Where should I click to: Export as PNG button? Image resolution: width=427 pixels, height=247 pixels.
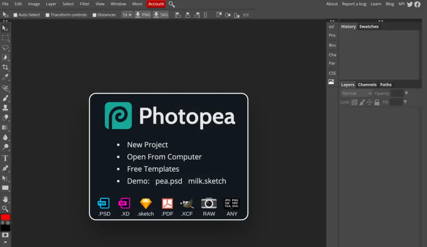point(143,15)
